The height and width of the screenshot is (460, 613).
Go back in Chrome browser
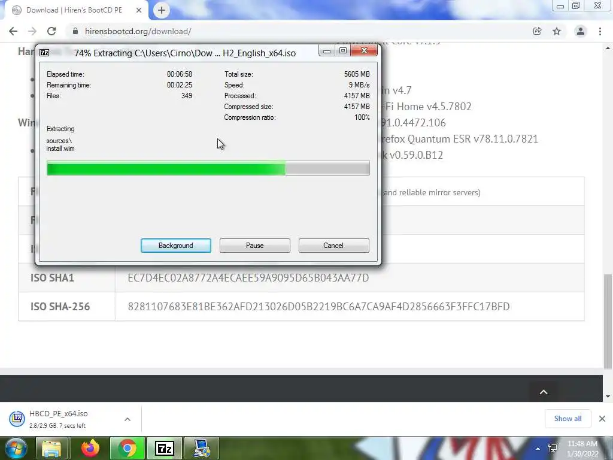(13, 31)
